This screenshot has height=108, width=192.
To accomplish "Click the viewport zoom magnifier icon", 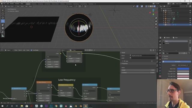I will click(x=156, y=18).
